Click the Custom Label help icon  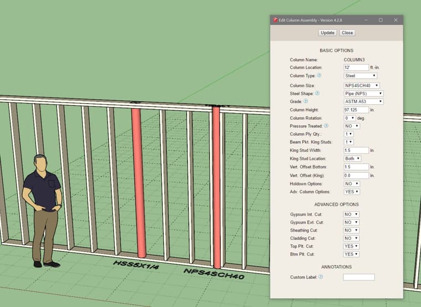pyautogui.click(x=321, y=277)
